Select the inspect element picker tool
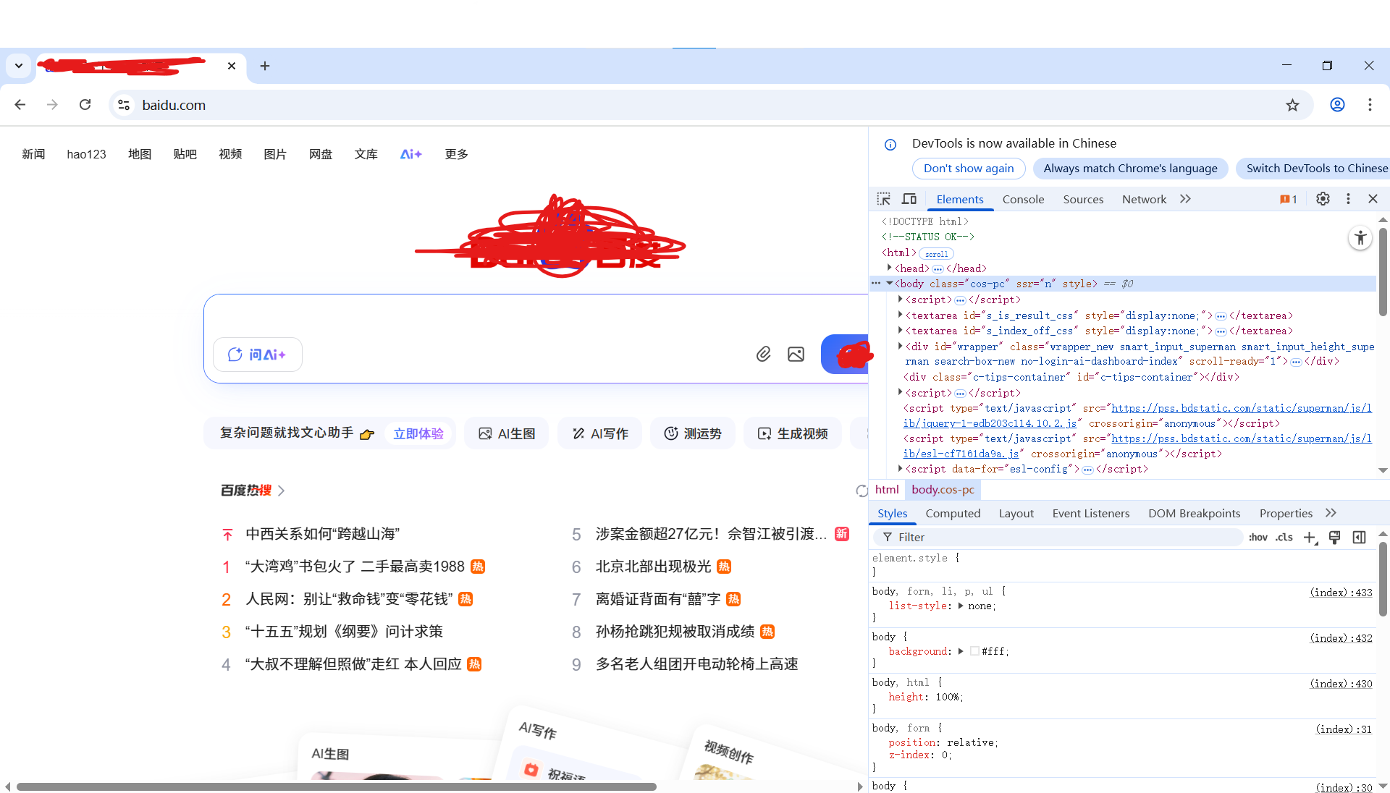The width and height of the screenshot is (1390, 793). point(884,199)
